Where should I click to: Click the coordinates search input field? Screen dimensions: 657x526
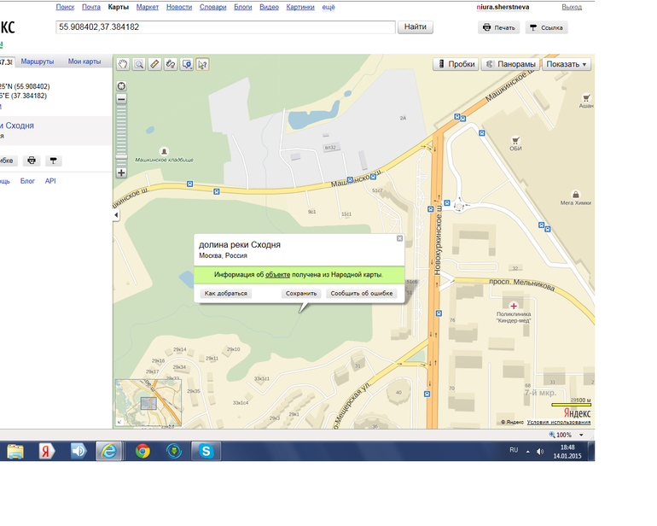225,27
